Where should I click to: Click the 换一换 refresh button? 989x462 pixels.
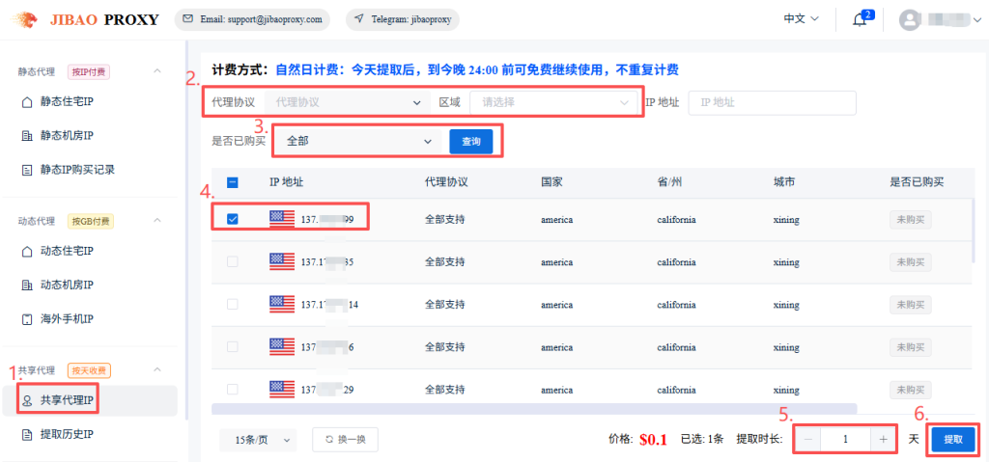[x=345, y=439]
